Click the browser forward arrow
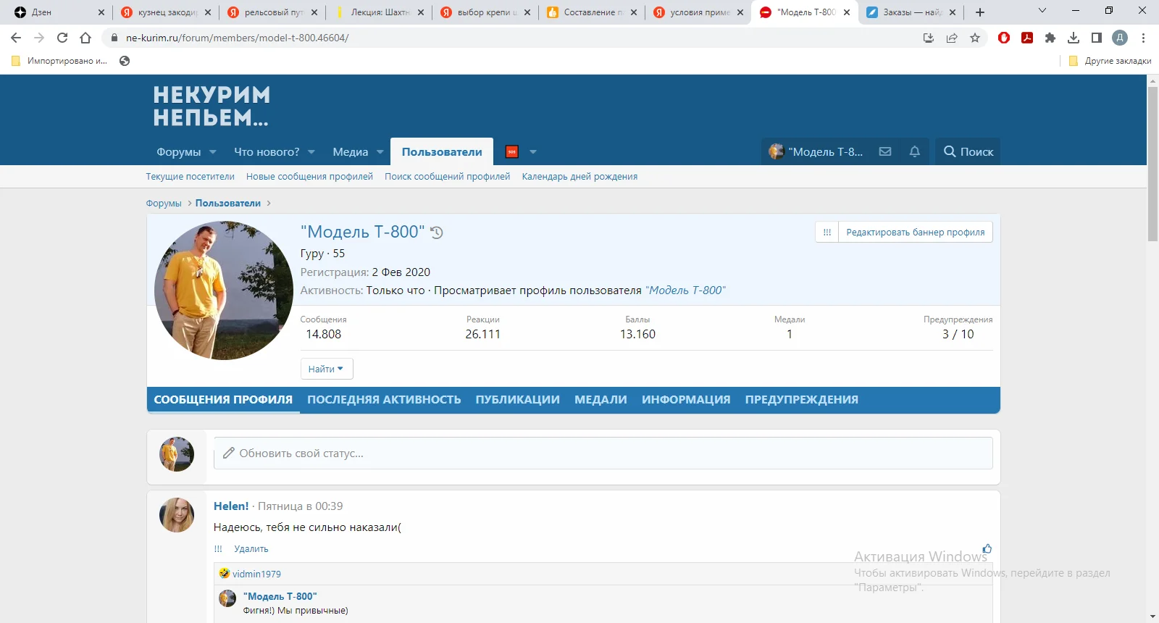This screenshot has height=623, width=1159. tap(39, 38)
